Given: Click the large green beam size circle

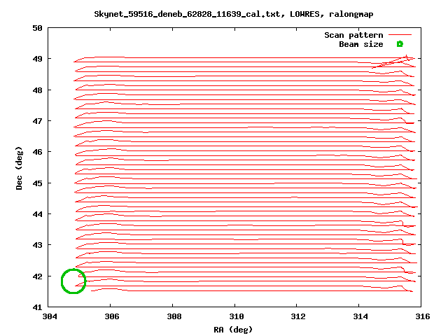Looking at the screenshot, I should pyautogui.click(x=73, y=281).
